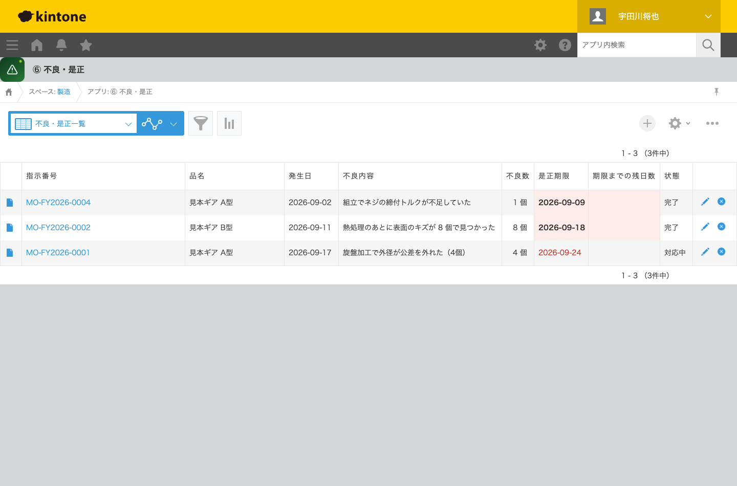The image size is (737, 486).
Task: Open the options ellipsis menu
Action: pyautogui.click(x=712, y=123)
